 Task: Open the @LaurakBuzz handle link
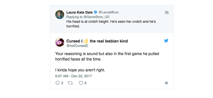[x=109, y=12]
